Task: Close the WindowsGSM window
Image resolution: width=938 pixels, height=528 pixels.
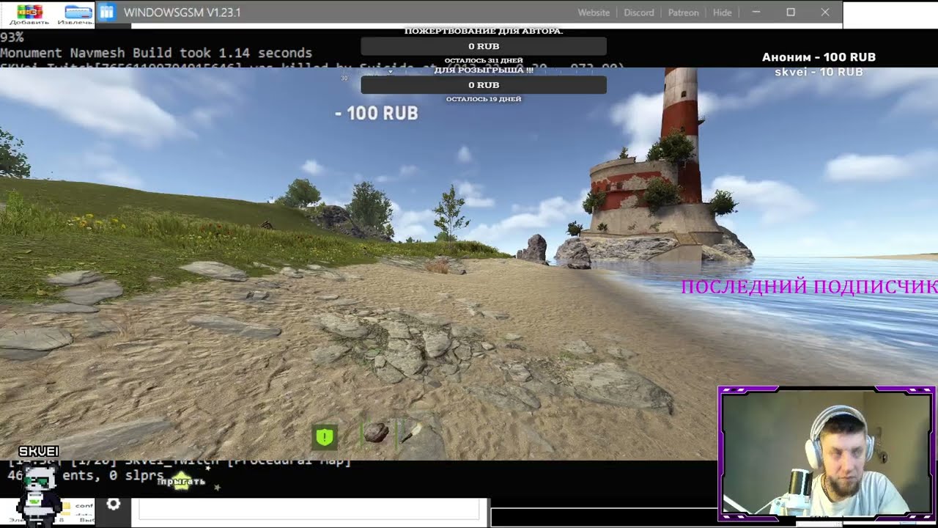Action: coord(825,12)
